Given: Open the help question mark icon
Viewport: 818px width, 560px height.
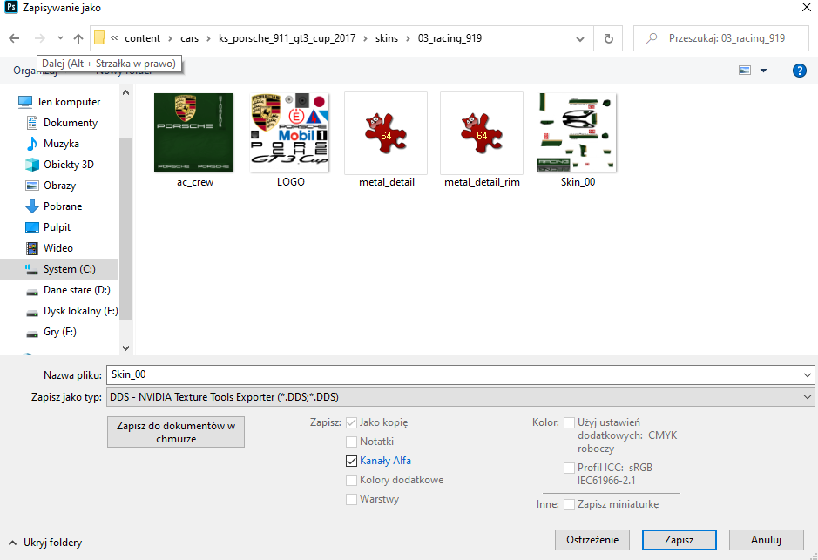Looking at the screenshot, I should (x=799, y=71).
